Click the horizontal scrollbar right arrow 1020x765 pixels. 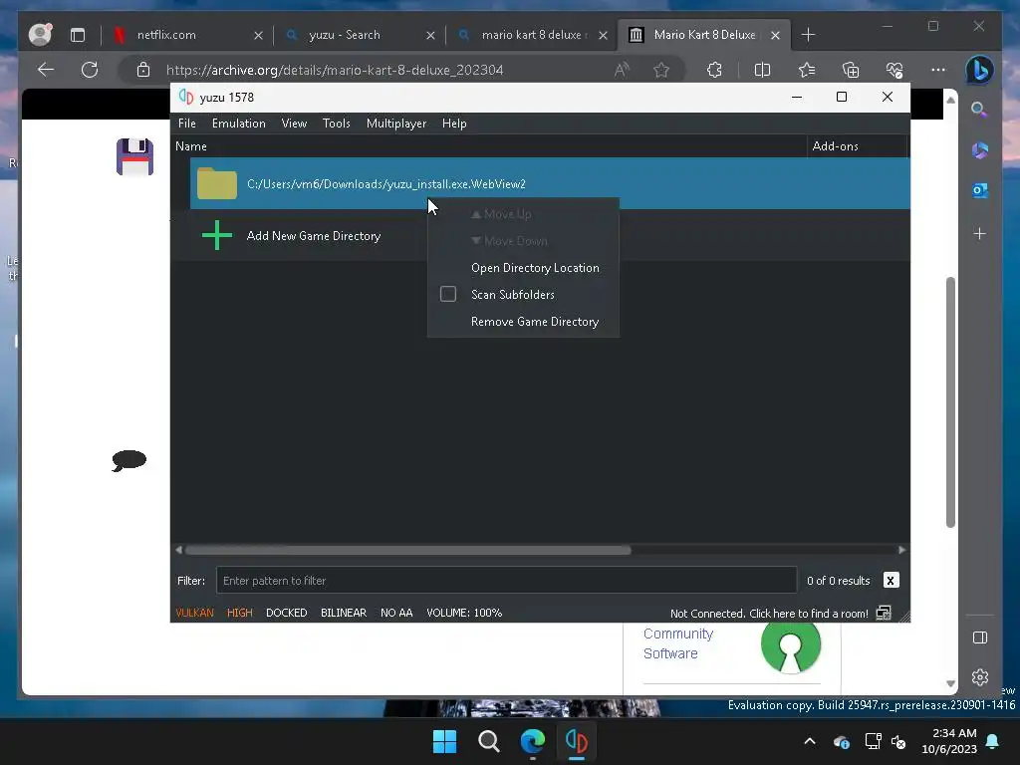(x=901, y=550)
